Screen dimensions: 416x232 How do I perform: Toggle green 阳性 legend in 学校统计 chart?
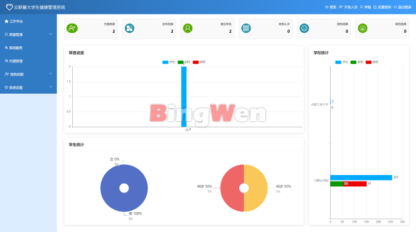(x=357, y=62)
